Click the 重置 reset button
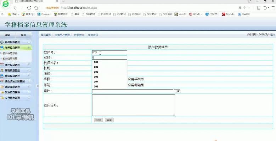The width and height of the screenshot is (276, 141). coord(109,120)
